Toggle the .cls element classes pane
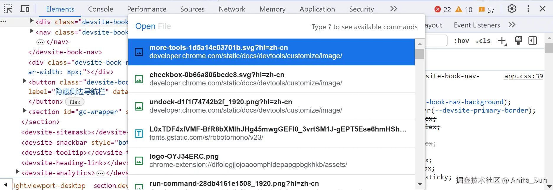 click(x=483, y=41)
